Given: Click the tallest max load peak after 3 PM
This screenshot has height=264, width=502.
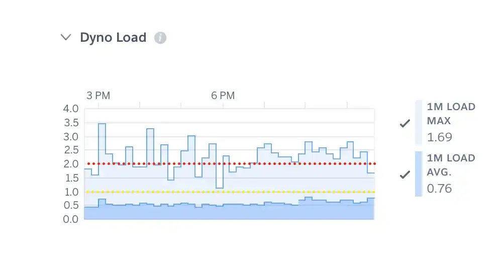Looking at the screenshot, I should [x=102, y=124].
